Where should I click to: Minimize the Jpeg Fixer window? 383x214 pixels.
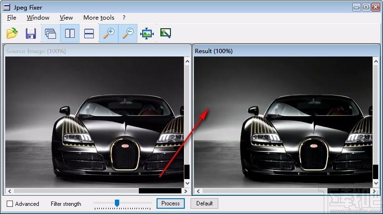click(357, 7)
